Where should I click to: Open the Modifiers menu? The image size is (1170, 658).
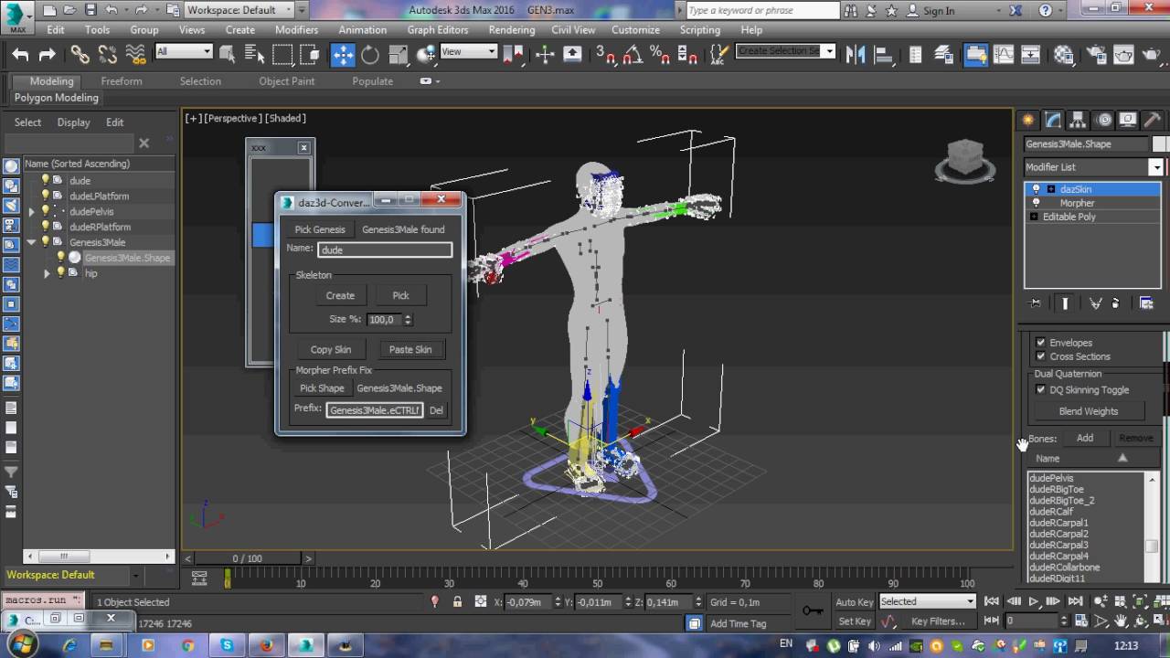pyautogui.click(x=296, y=29)
